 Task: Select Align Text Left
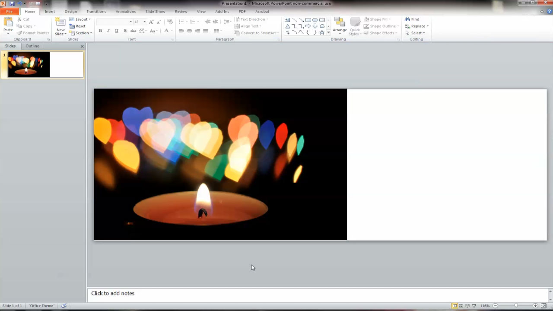(181, 31)
